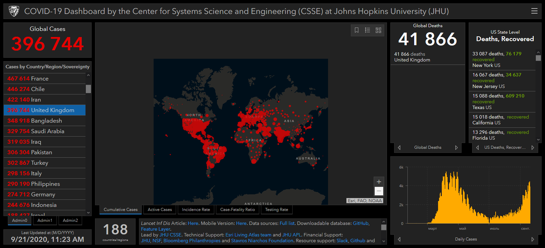Viewport: 545px width, 248px height.
Task: Open the map legend list icon
Action: 368,30
